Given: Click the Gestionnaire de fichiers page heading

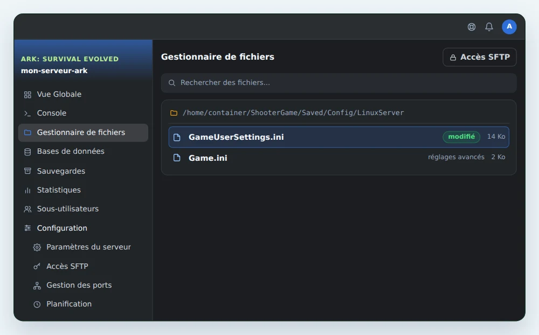Looking at the screenshot, I should [218, 57].
